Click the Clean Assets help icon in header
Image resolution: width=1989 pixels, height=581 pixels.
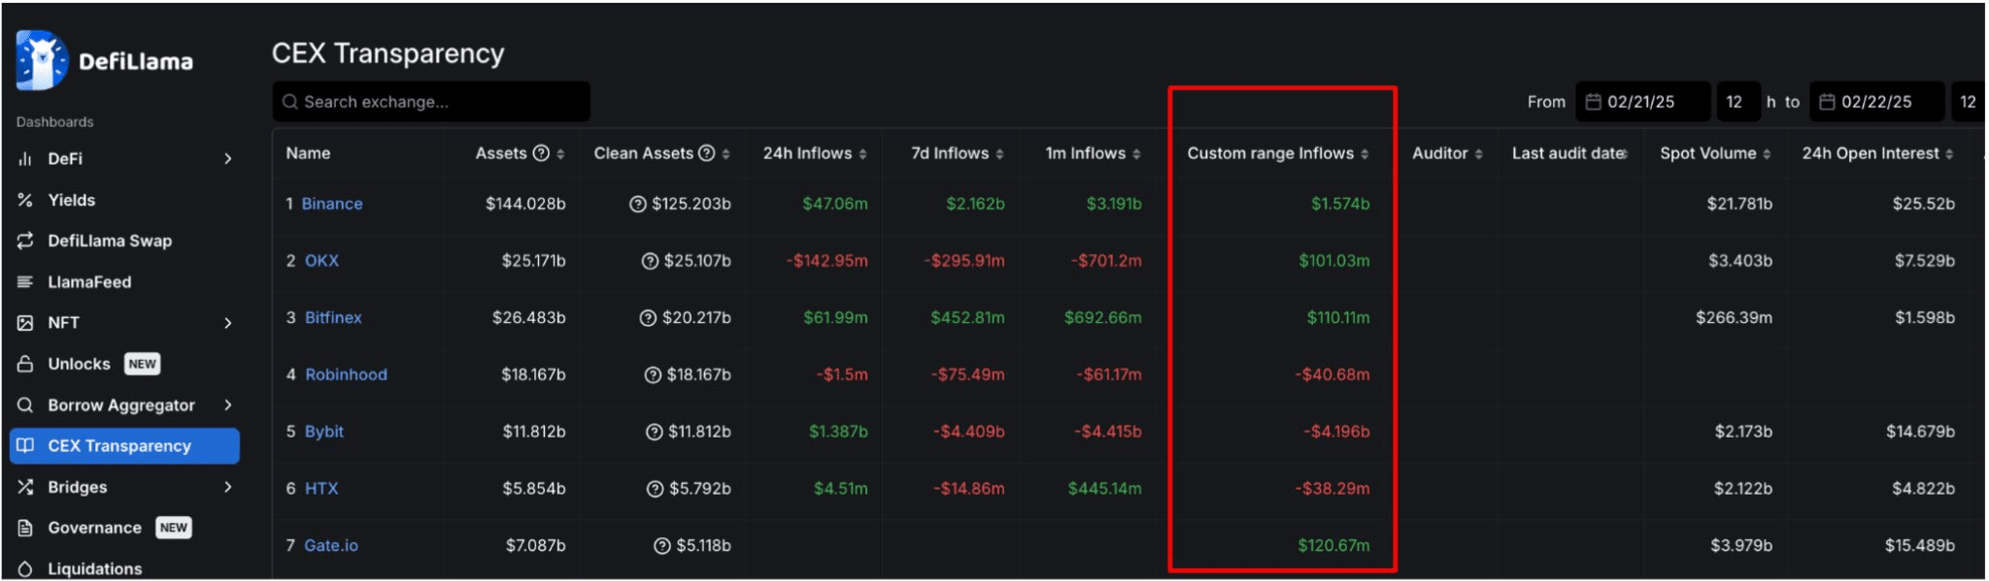pyautogui.click(x=707, y=153)
